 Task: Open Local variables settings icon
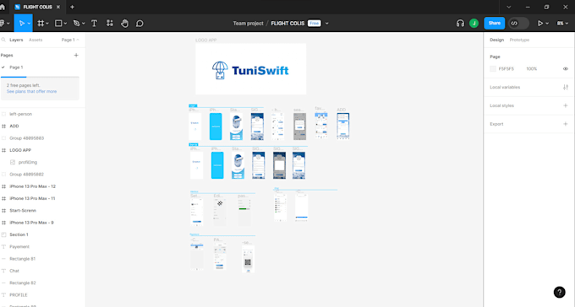[566, 87]
